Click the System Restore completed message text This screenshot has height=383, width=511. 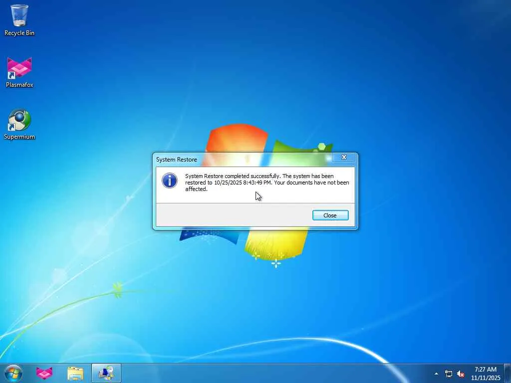(267, 183)
